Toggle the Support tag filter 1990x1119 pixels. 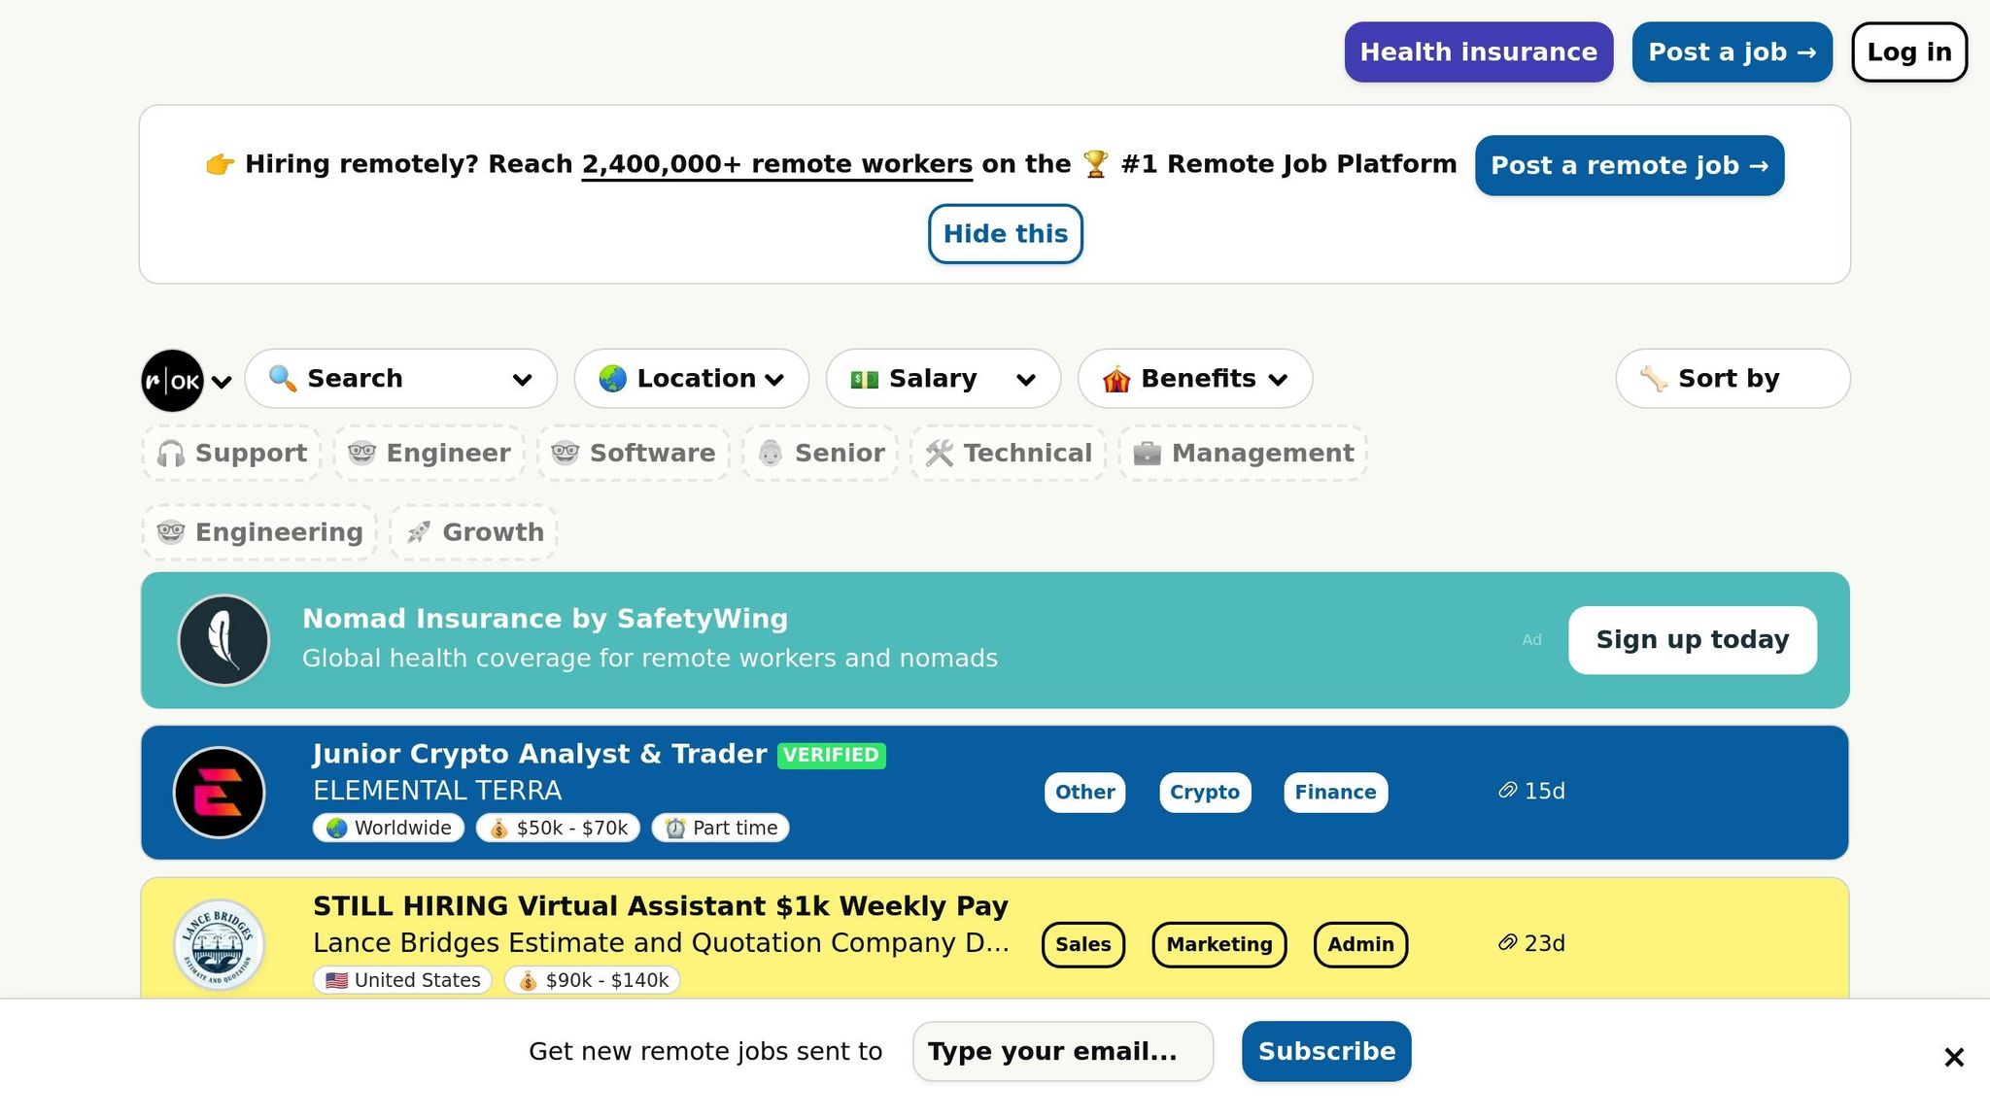point(232,453)
